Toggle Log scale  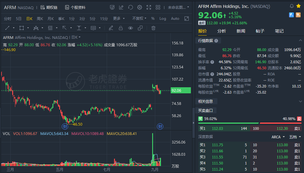pos(163,19)
